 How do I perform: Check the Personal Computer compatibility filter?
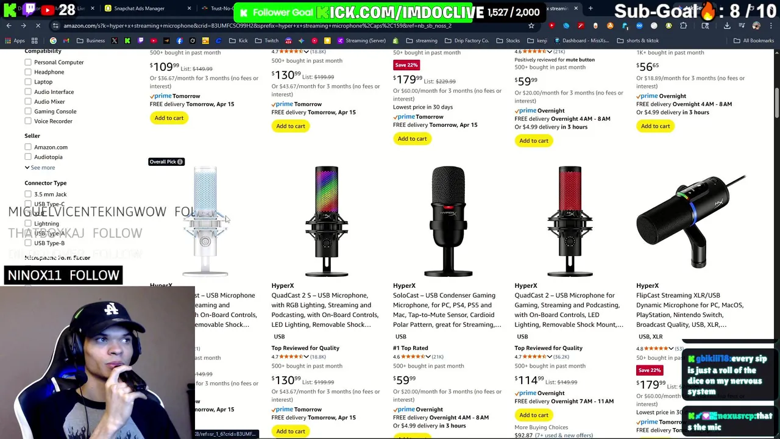tap(28, 62)
